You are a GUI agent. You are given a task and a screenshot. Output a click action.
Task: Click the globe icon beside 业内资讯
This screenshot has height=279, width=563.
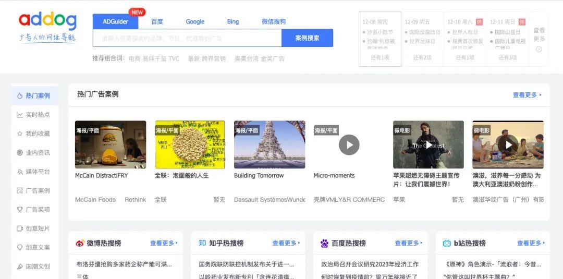coord(20,153)
